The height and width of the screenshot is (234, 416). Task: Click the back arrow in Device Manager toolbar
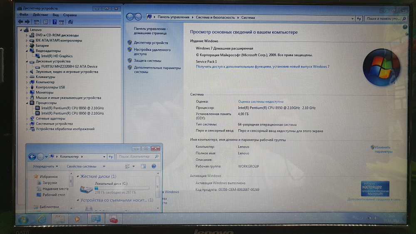point(20,22)
